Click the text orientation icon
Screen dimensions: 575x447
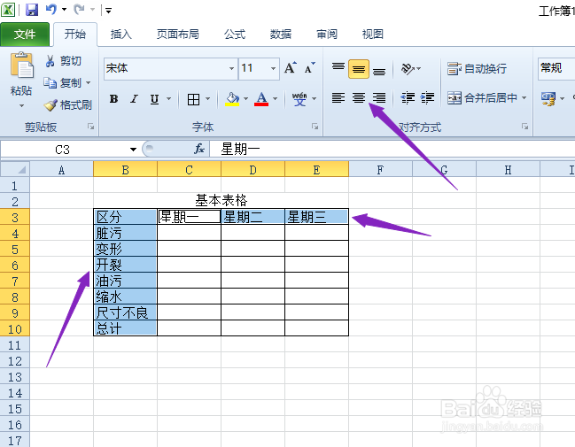408,68
